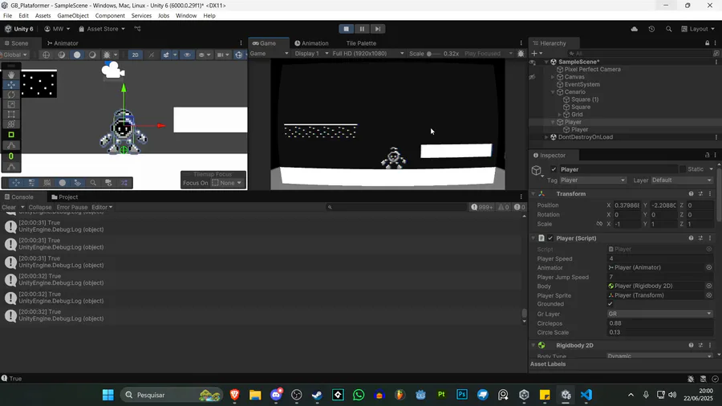The height and width of the screenshot is (406, 722).
Task: Toggle scene lighting button
Action: [151, 55]
